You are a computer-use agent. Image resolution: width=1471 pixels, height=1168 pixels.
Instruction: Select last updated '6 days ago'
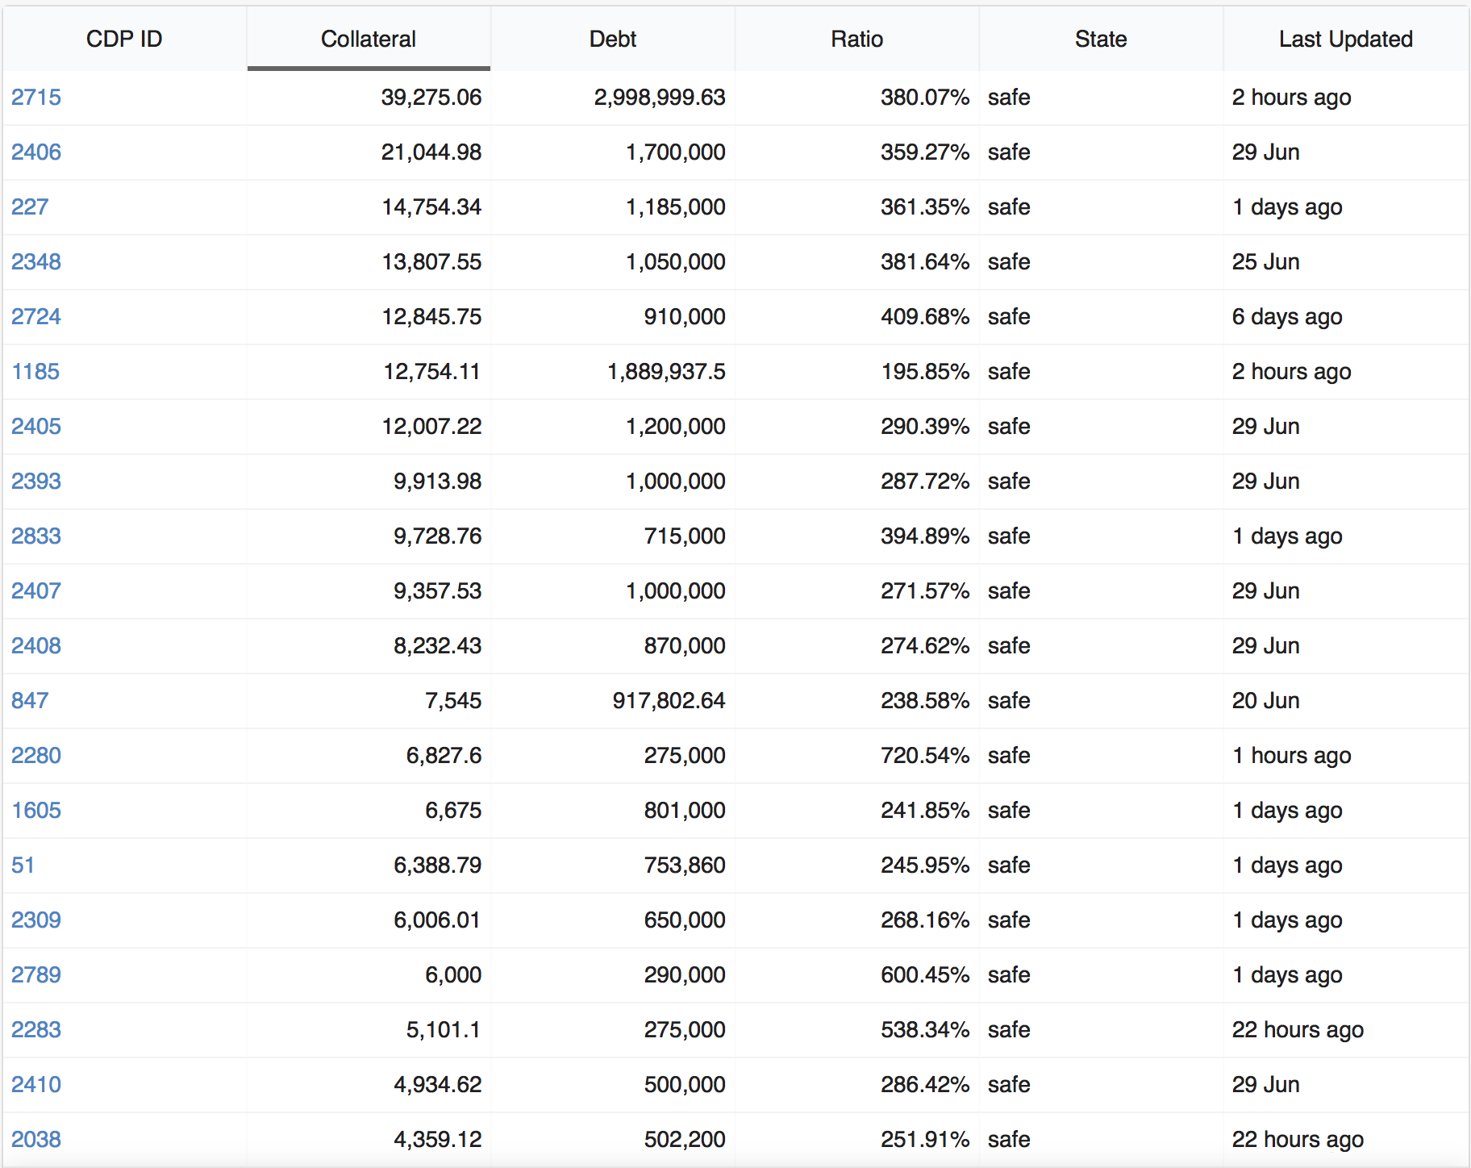click(x=1287, y=316)
